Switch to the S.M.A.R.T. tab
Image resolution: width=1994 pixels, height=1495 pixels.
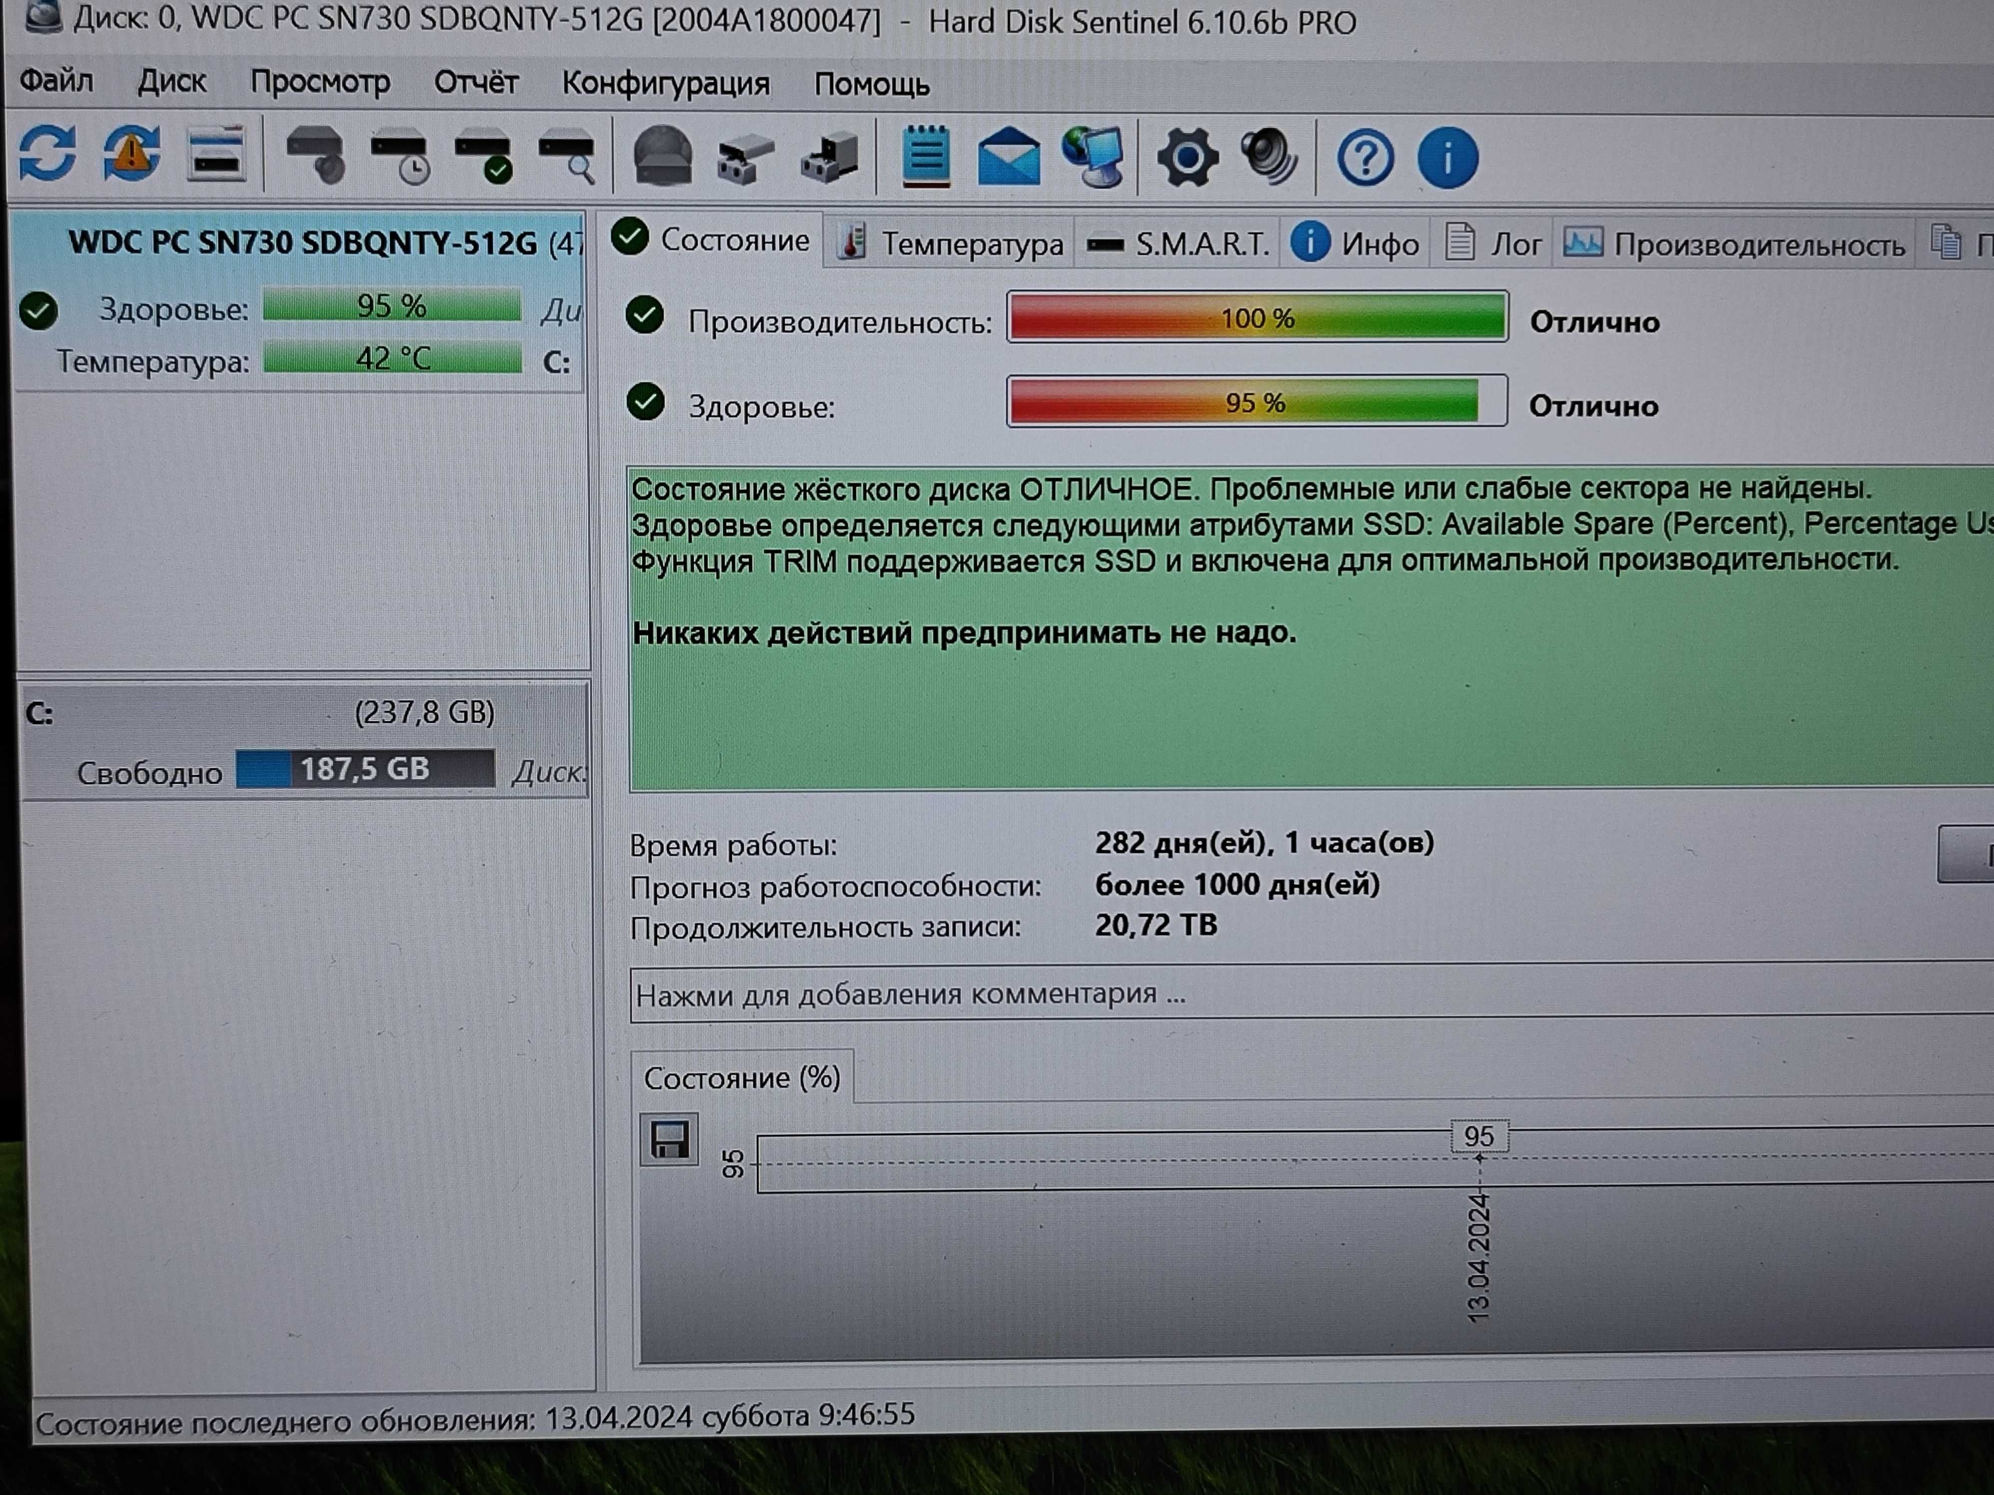click(x=1177, y=244)
